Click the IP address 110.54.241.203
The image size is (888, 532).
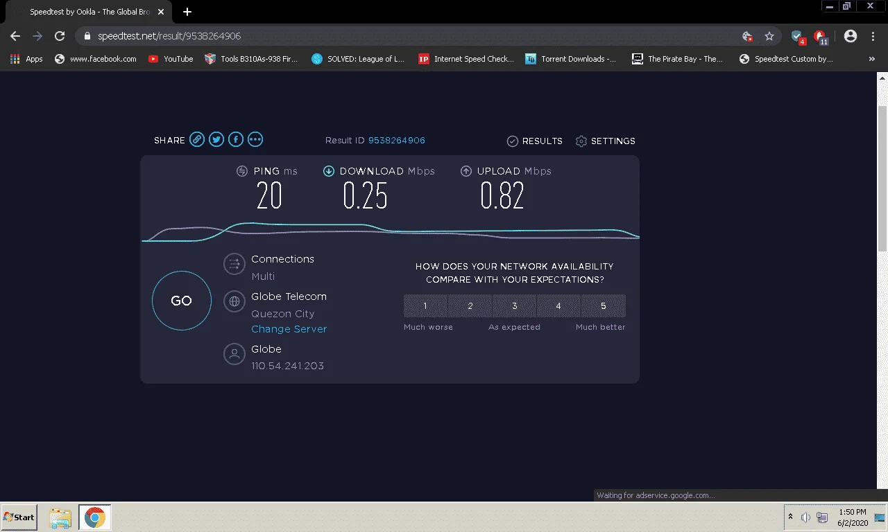(x=287, y=366)
